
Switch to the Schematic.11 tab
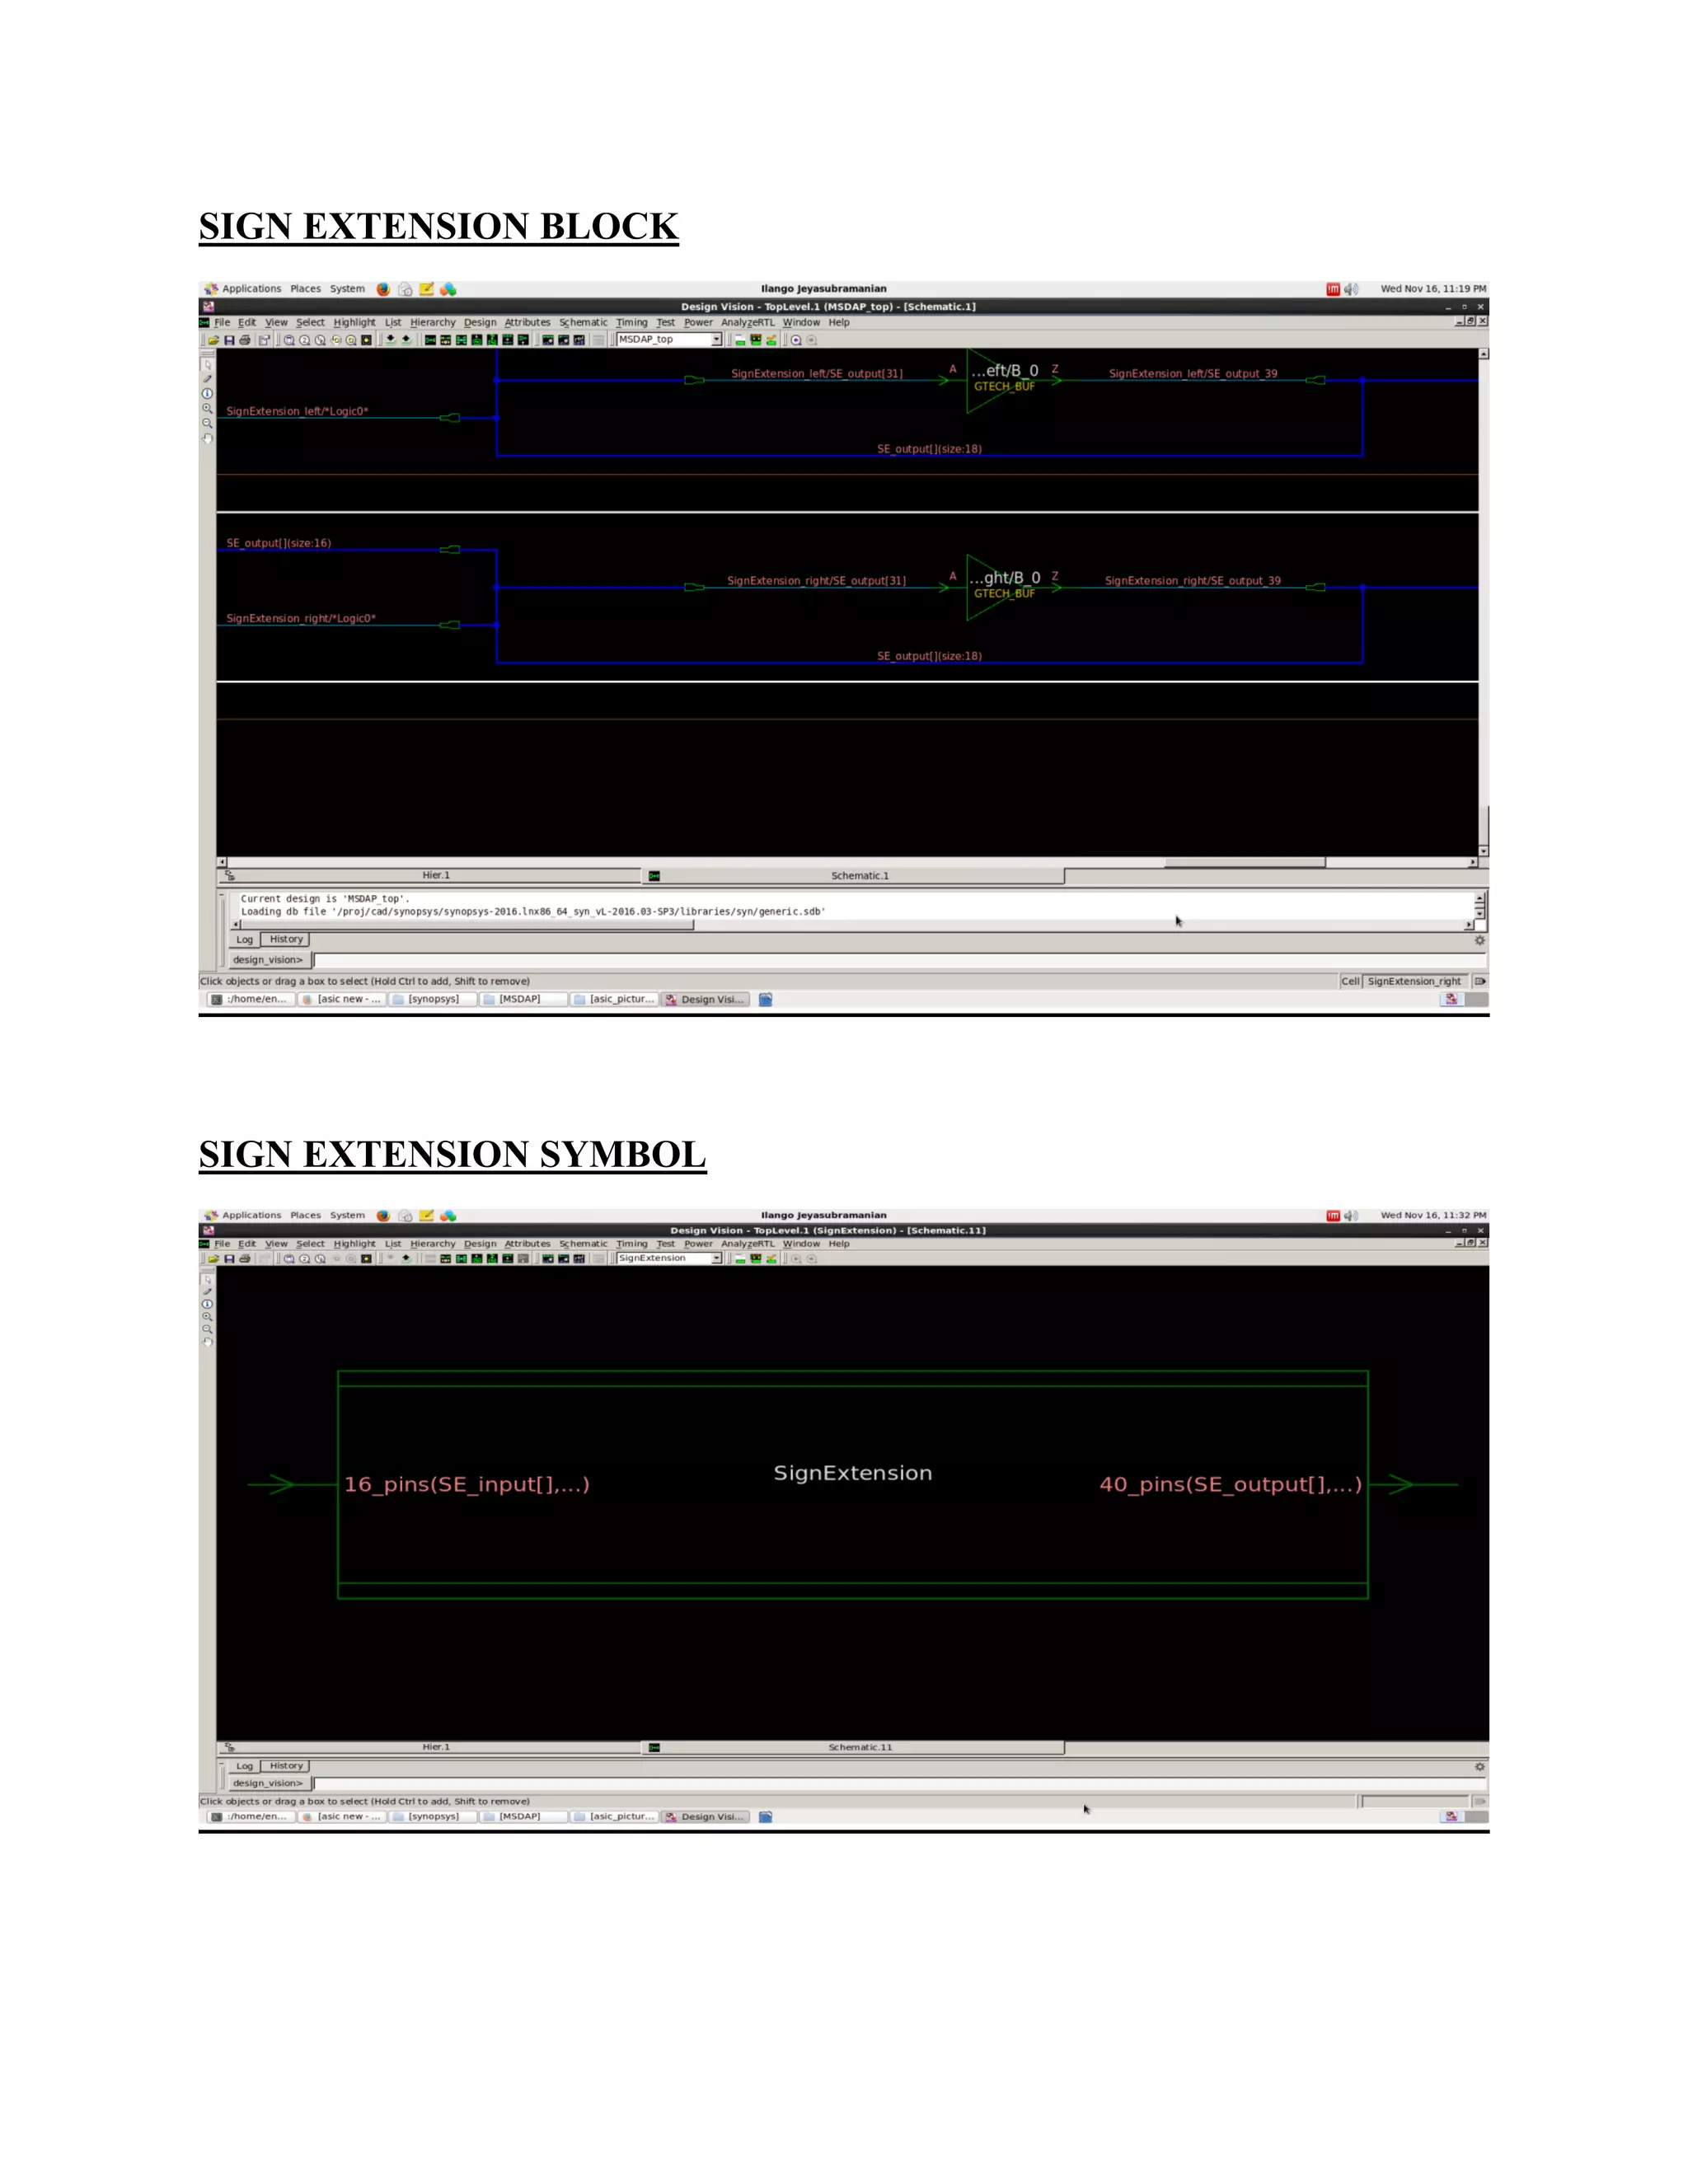click(x=858, y=1747)
